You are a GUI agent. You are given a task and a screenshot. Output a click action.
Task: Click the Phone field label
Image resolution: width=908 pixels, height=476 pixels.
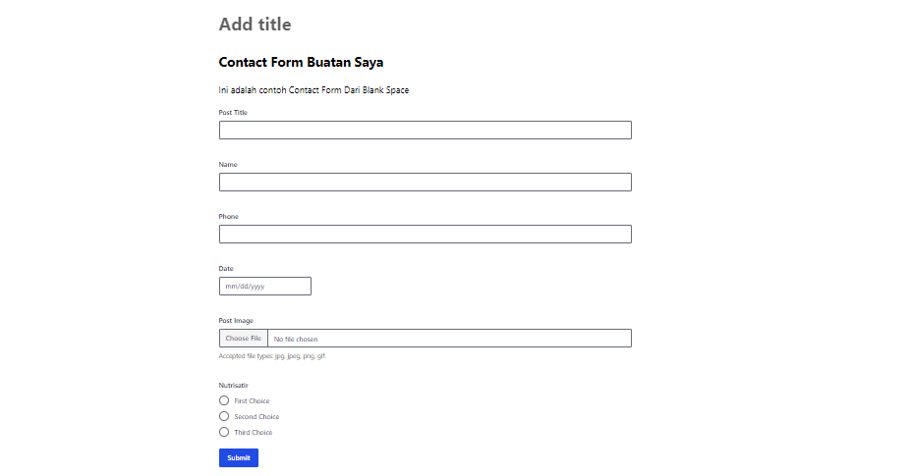click(229, 217)
